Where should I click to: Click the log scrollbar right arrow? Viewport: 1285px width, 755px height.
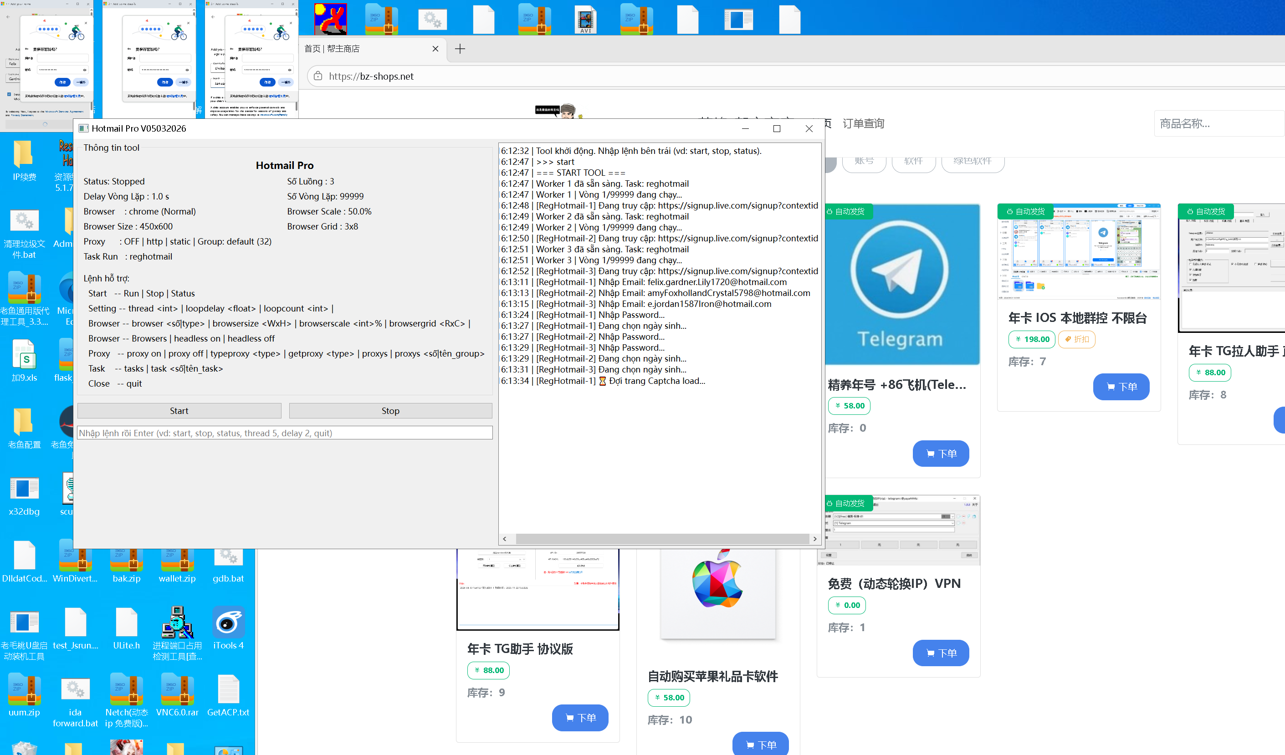814,538
